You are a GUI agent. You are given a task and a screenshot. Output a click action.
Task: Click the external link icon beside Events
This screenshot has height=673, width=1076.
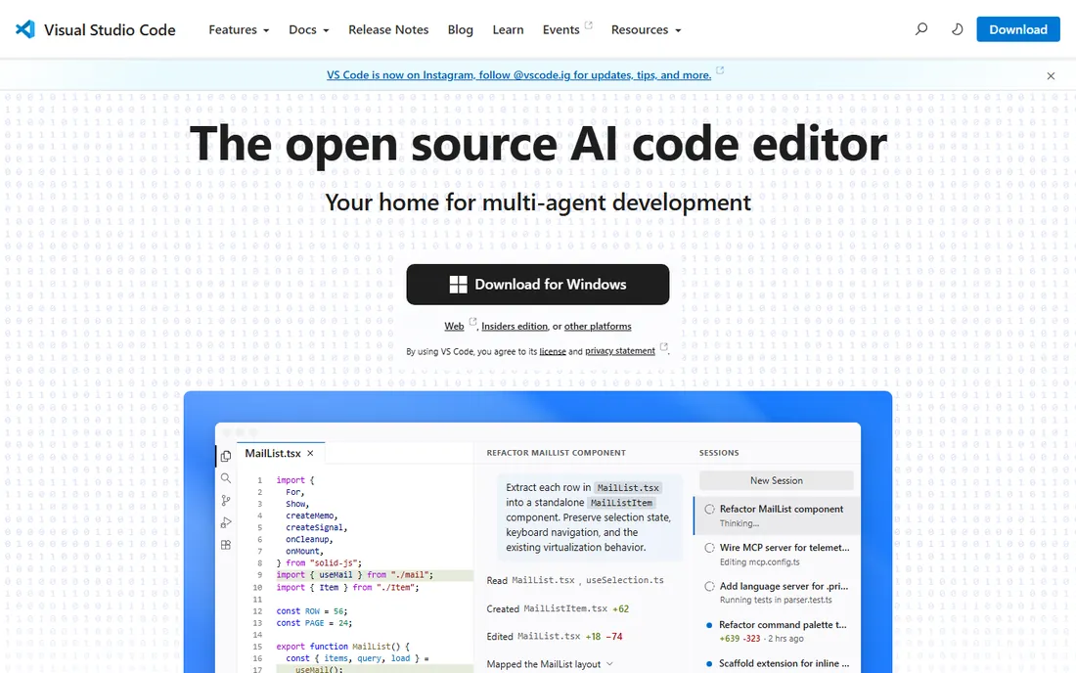tap(588, 24)
